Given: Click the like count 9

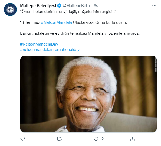Looking at the screenshot, I should [x=103, y=139].
